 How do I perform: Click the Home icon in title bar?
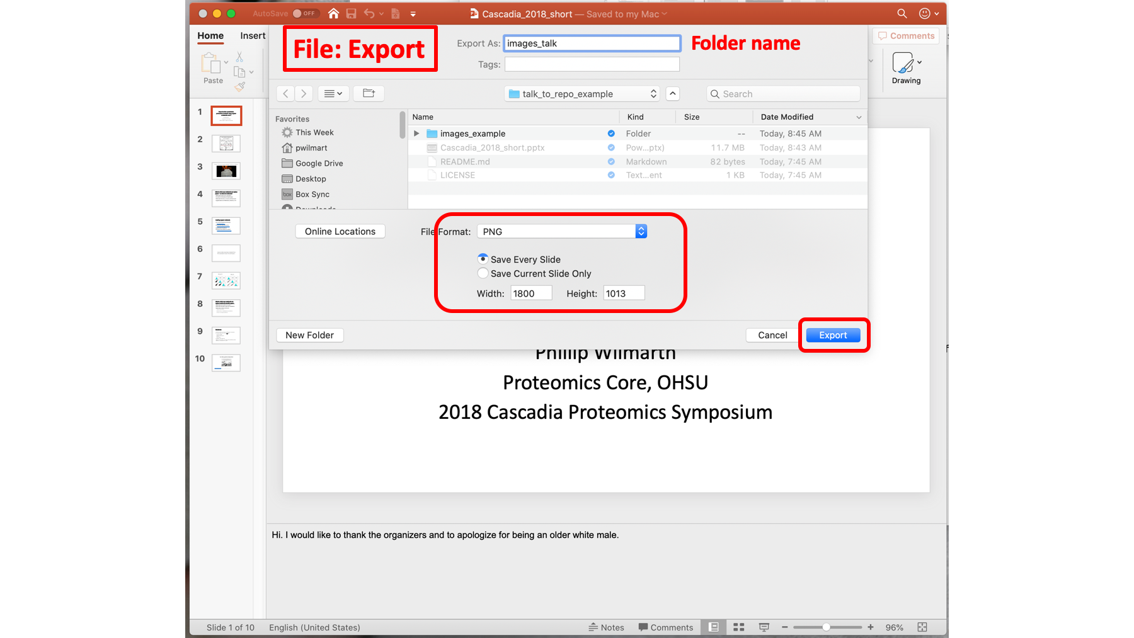point(333,13)
